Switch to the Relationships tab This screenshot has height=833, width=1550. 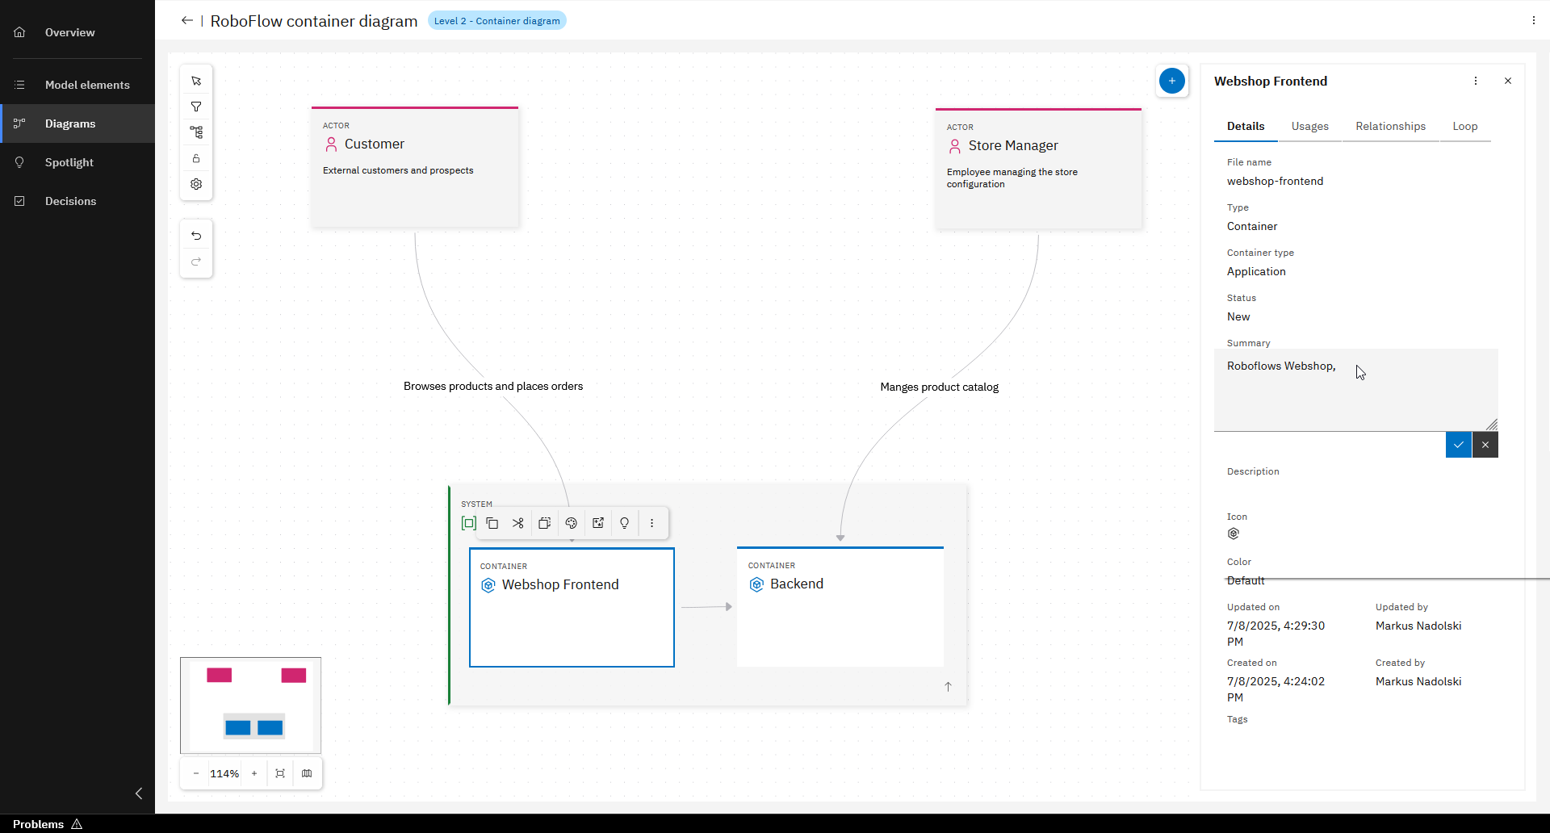point(1390,126)
